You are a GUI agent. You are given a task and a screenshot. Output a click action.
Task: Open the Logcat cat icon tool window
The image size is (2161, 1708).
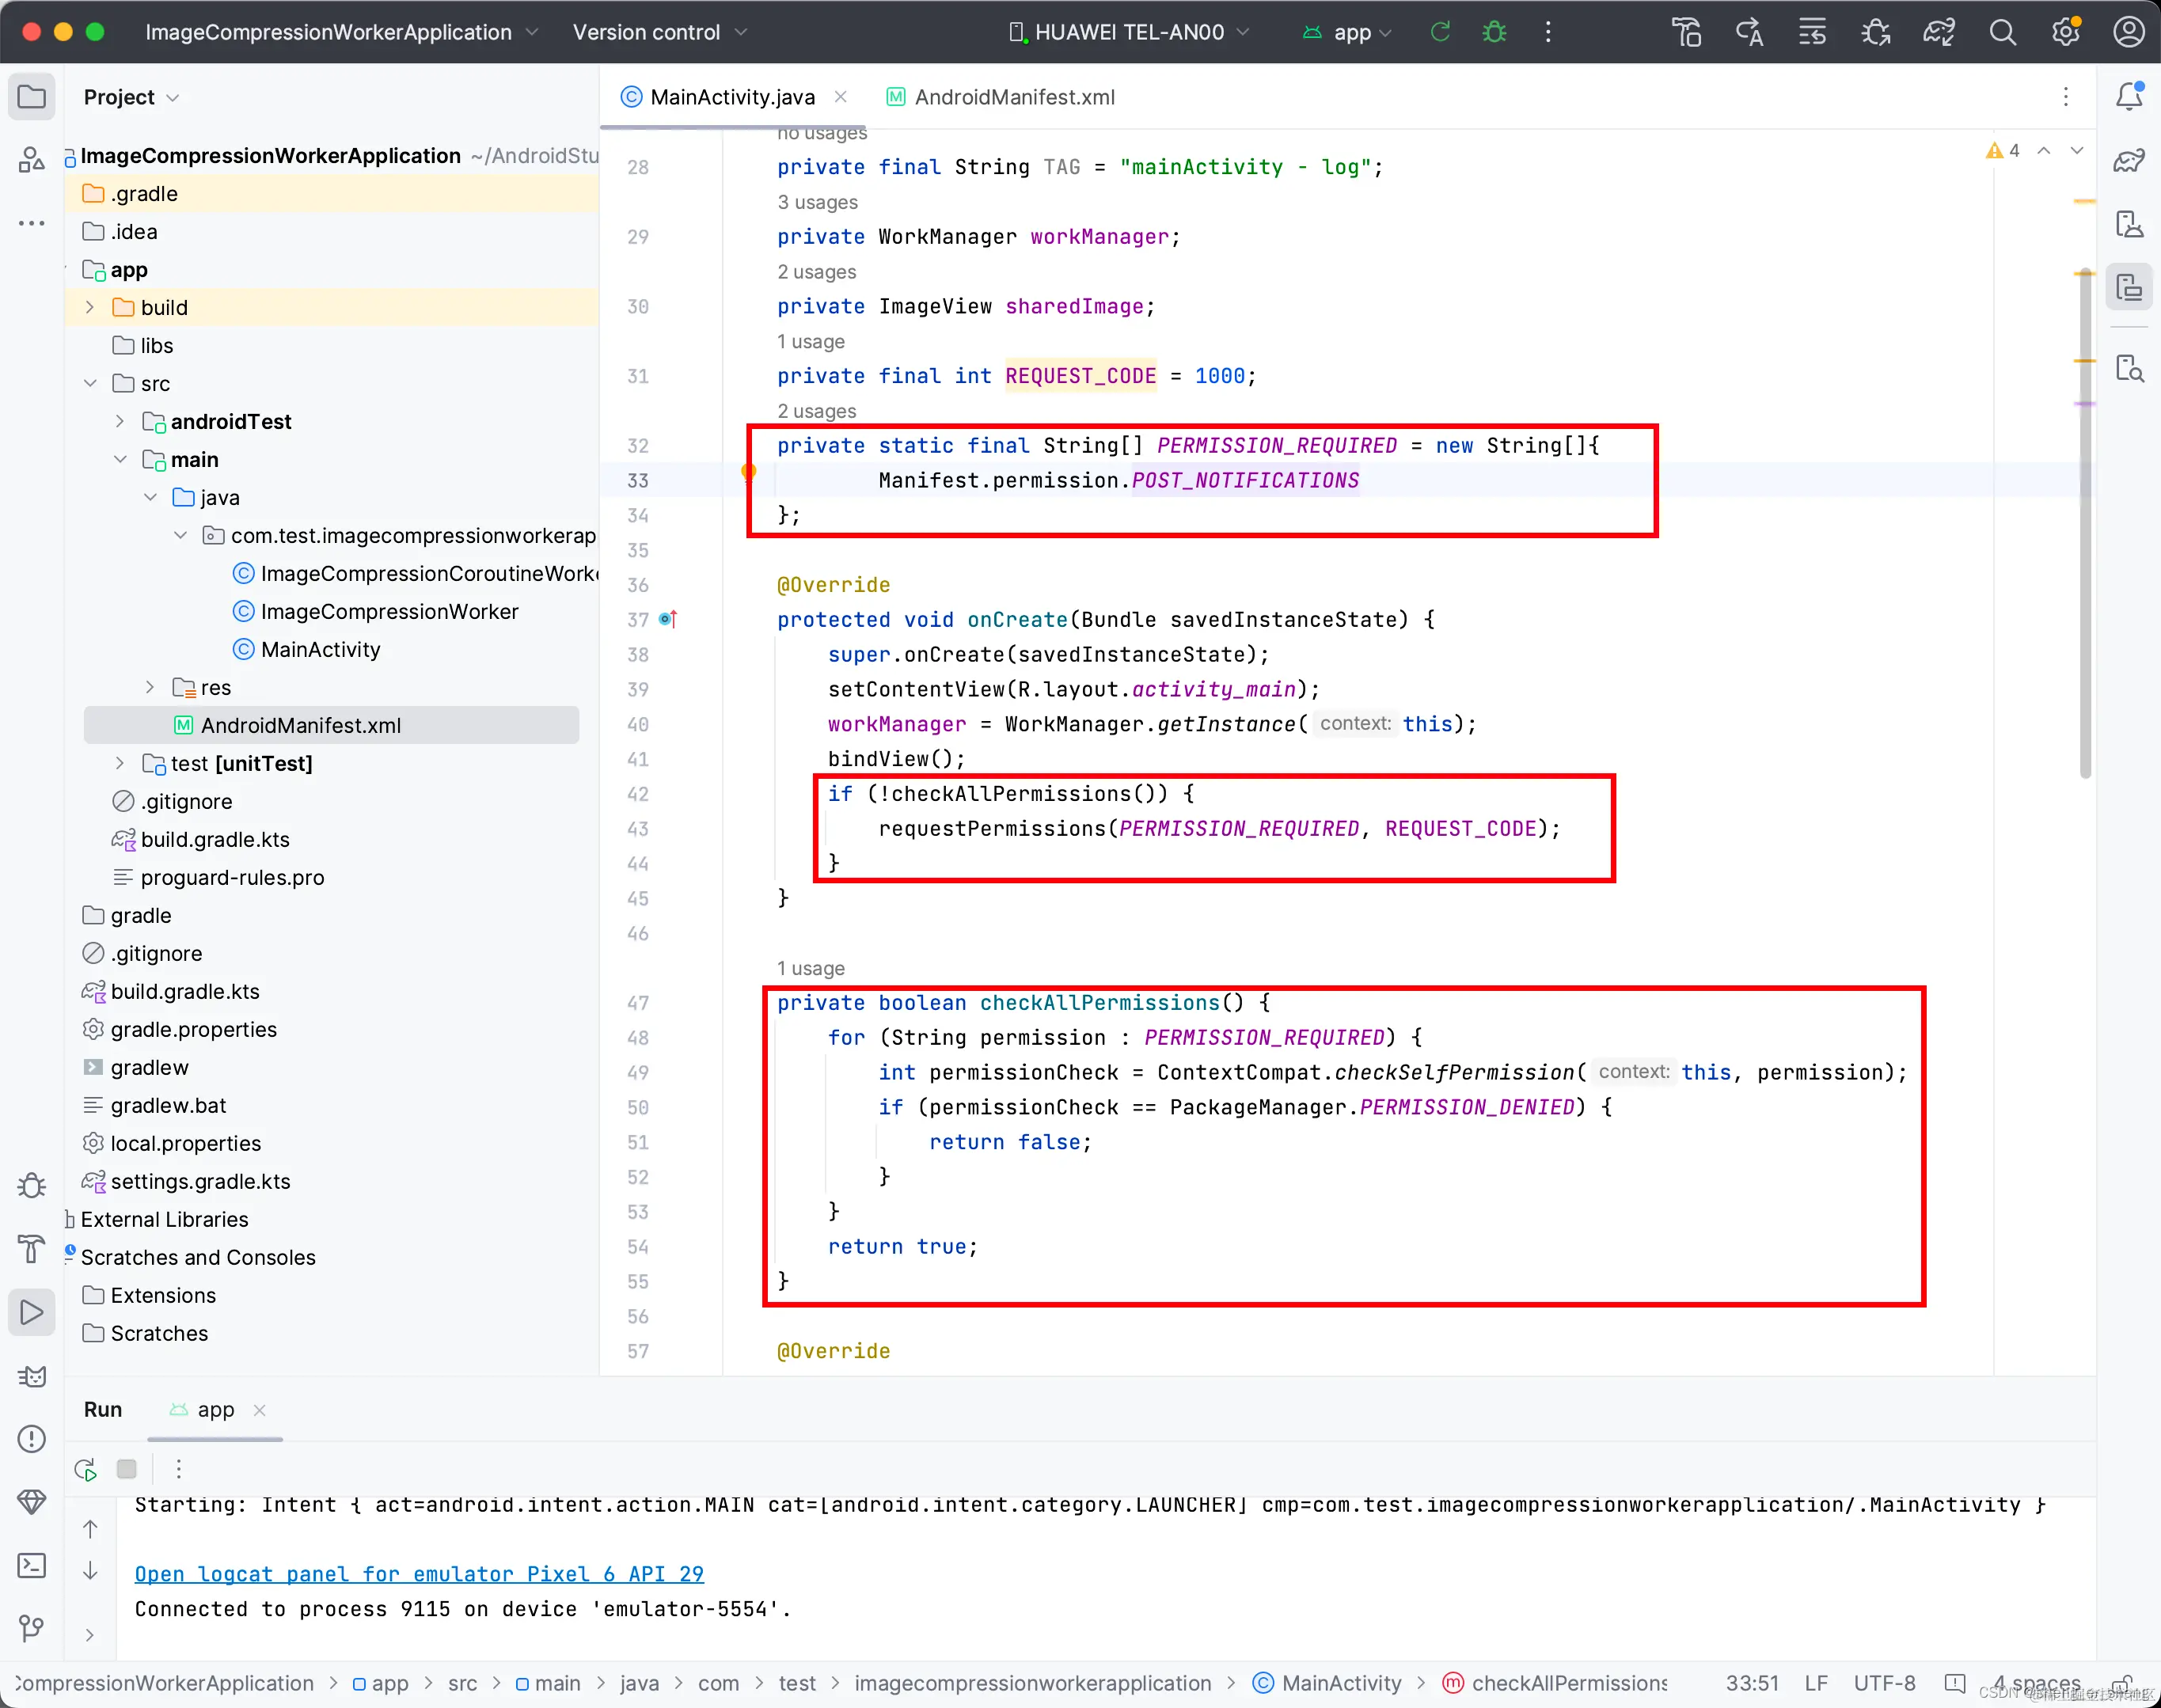click(32, 1376)
